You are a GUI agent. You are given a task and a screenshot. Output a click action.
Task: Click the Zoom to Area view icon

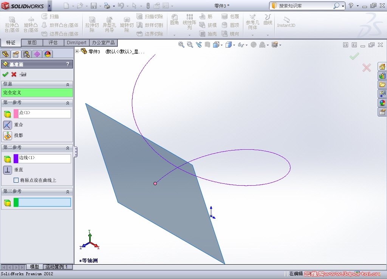(x=190, y=45)
